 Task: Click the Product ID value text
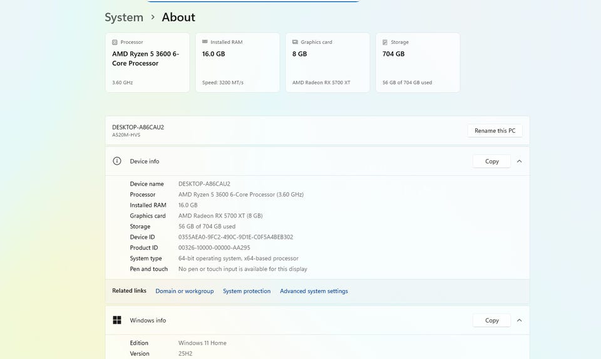[x=214, y=247]
